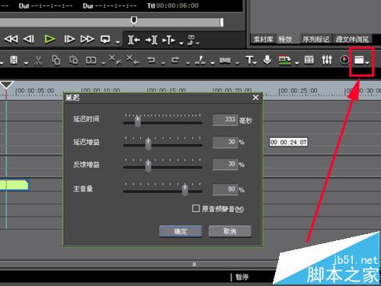Click the redo arrow icon
Image resolution: width=381 pixels, height=286 pixels.
pos(175,60)
